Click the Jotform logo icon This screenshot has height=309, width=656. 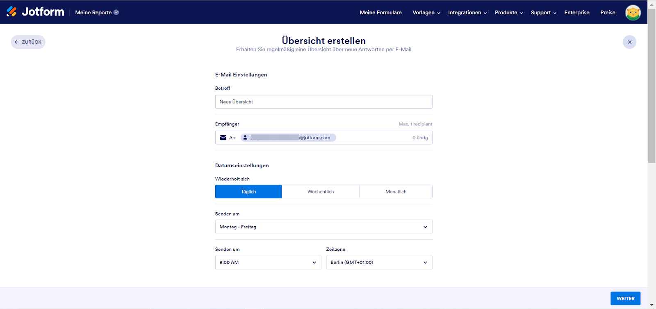coord(12,12)
